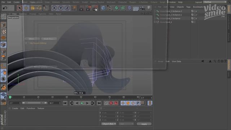Step to next frame
The image size is (231, 130).
87,103
